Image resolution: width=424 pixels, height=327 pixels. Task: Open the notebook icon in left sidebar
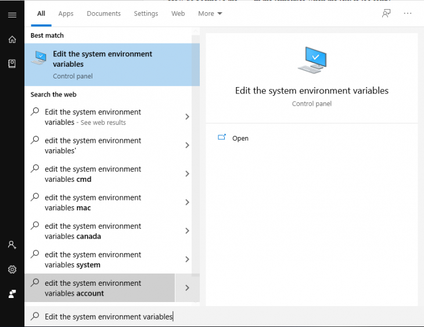[12, 64]
